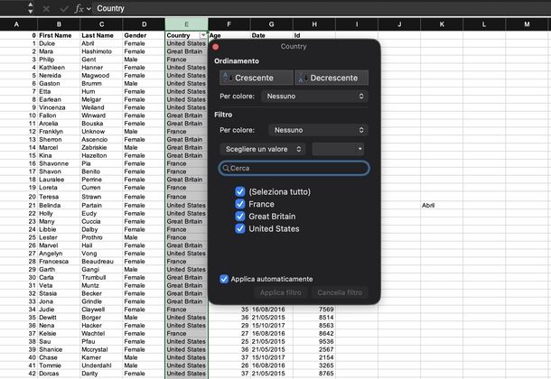The width and height of the screenshot is (551, 379).
Task: Open the Country column filter arrow in cell E1
Action: click(x=203, y=35)
